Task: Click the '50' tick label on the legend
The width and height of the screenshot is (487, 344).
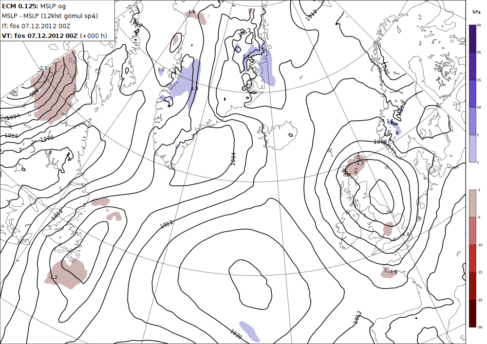Action: [479, 25]
